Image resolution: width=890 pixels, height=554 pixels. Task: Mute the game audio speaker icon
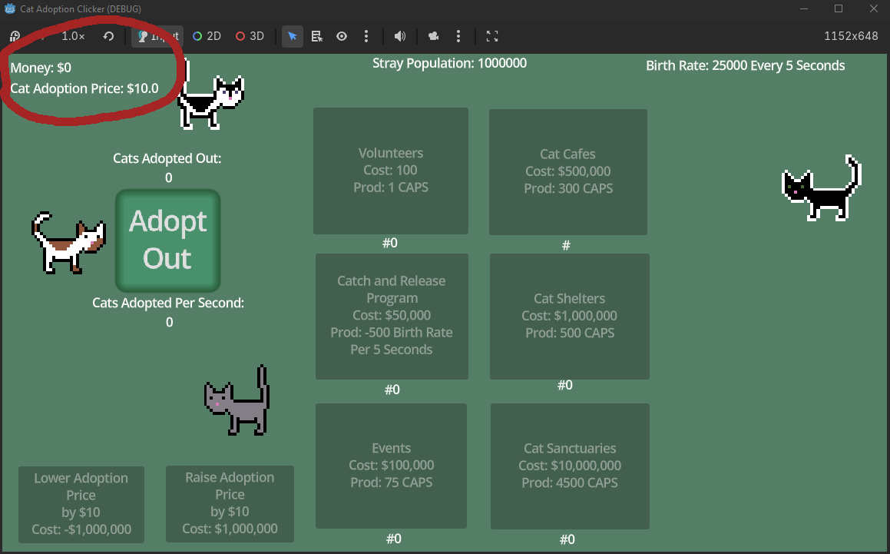click(x=399, y=36)
